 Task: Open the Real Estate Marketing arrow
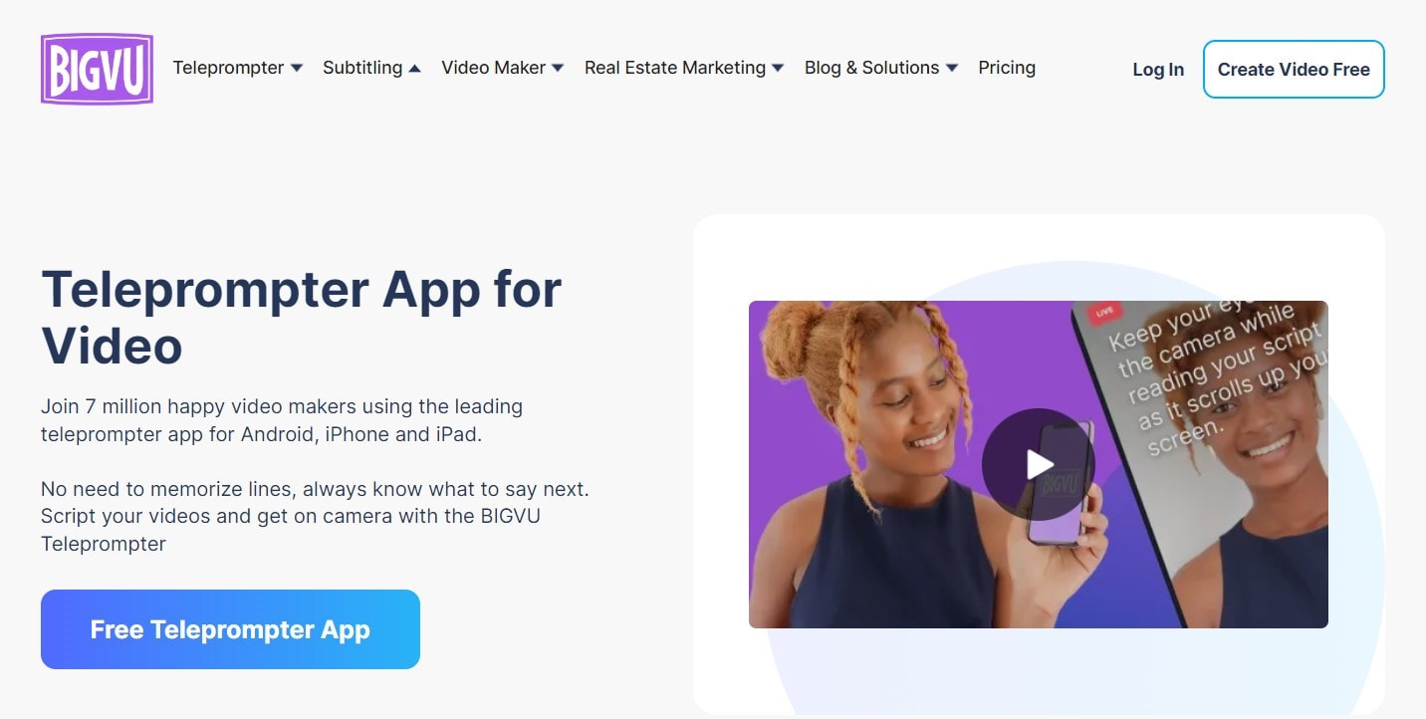click(x=778, y=69)
